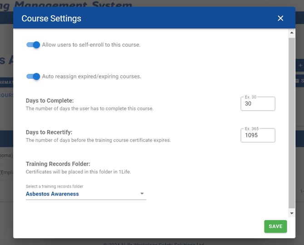Focus the Days to Recertify field

tap(258, 135)
